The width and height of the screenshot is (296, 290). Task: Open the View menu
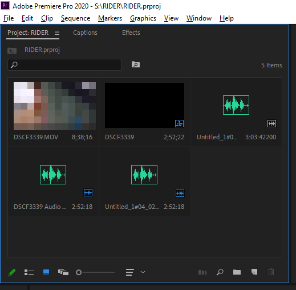coord(171,18)
